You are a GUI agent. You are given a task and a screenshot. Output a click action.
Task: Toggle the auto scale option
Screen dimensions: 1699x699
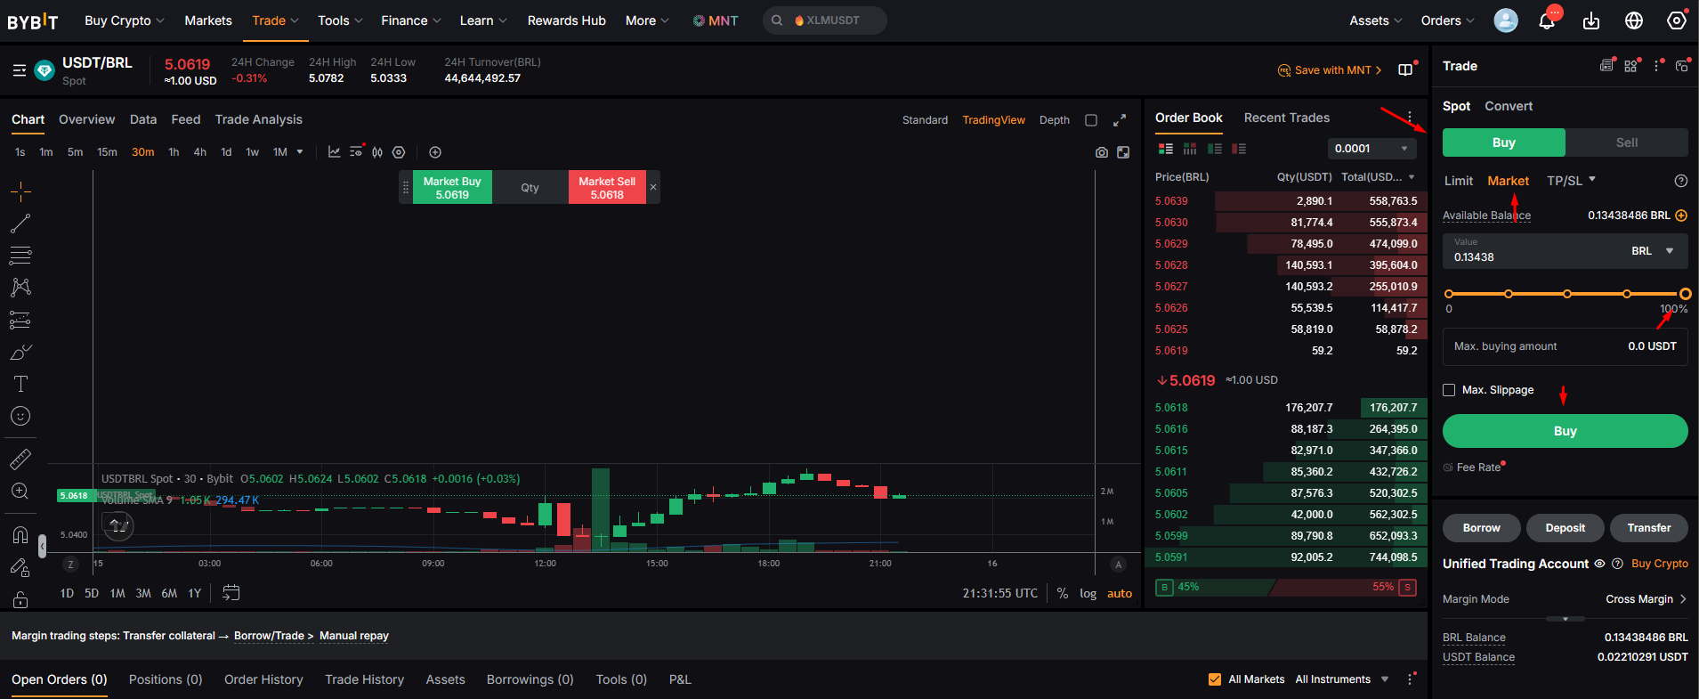coord(1120,593)
